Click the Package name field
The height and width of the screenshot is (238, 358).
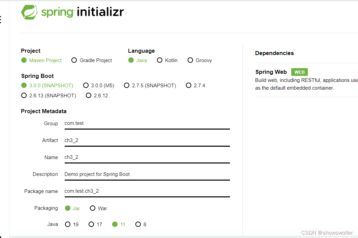(147, 191)
